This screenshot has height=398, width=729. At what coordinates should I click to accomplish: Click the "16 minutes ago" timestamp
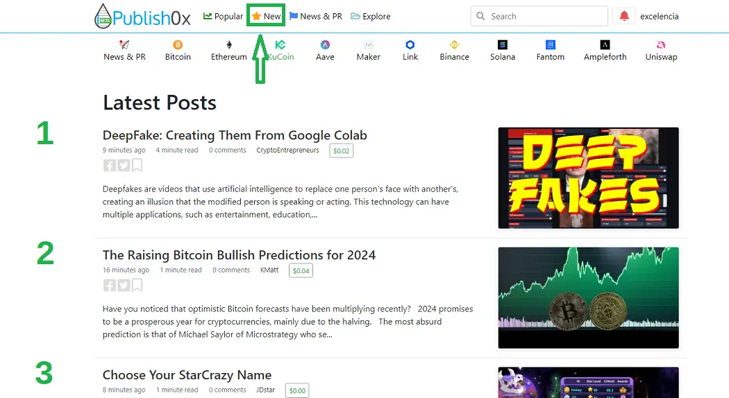(126, 270)
